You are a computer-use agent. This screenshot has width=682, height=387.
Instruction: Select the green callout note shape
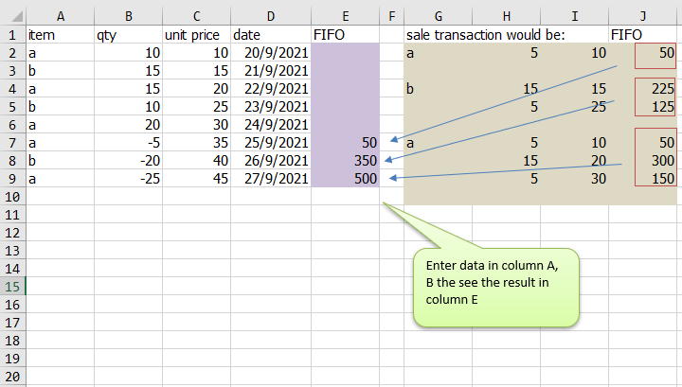click(x=495, y=288)
